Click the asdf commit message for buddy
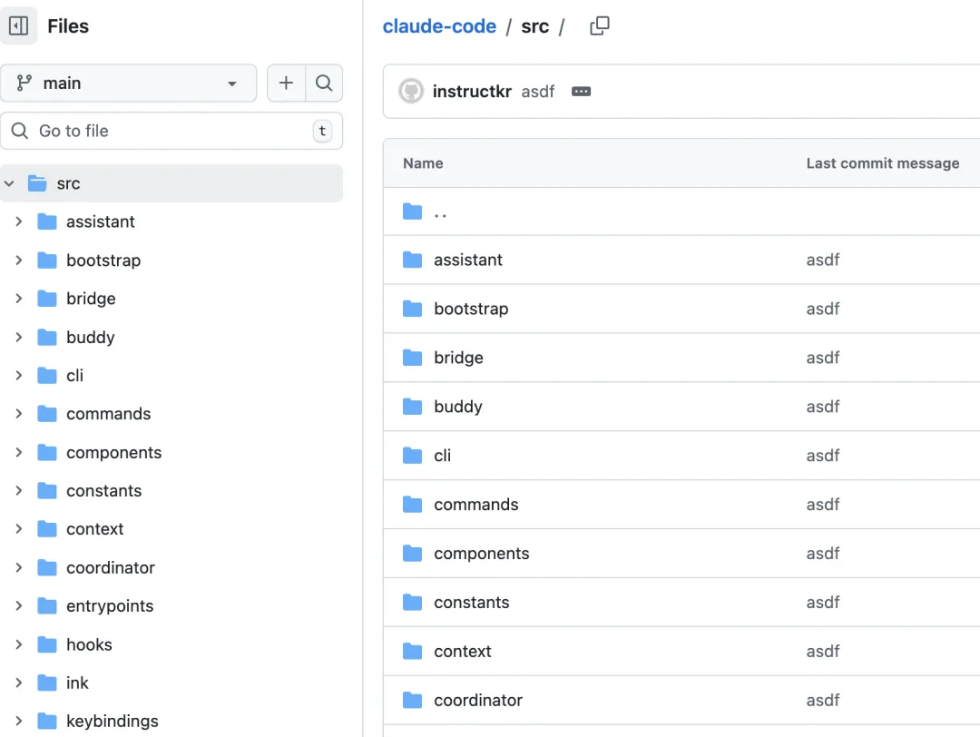The width and height of the screenshot is (980, 737). (823, 407)
